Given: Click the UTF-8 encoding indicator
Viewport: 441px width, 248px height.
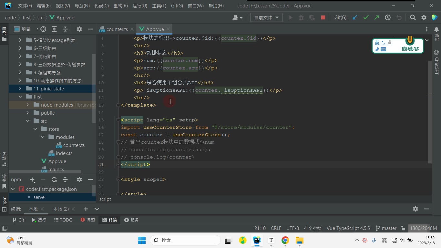Looking at the screenshot, I should pyautogui.click(x=292, y=228).
